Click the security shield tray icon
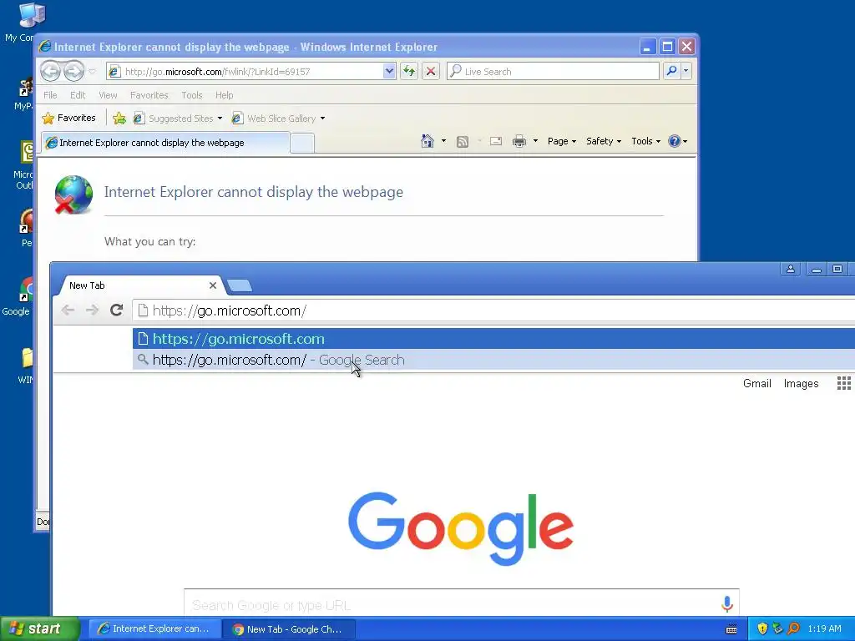This screenshot has height=641, width=855. [762, 629]
